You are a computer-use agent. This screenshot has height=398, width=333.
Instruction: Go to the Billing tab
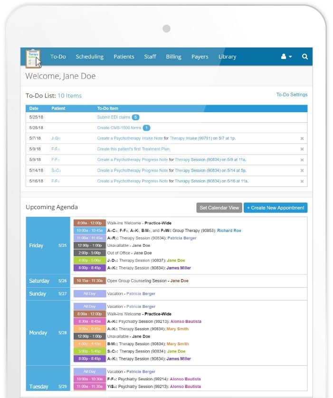pos(173,57)
